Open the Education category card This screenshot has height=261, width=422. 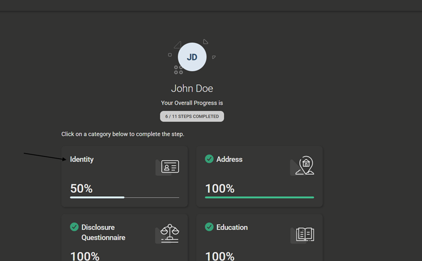pos(259,237)
